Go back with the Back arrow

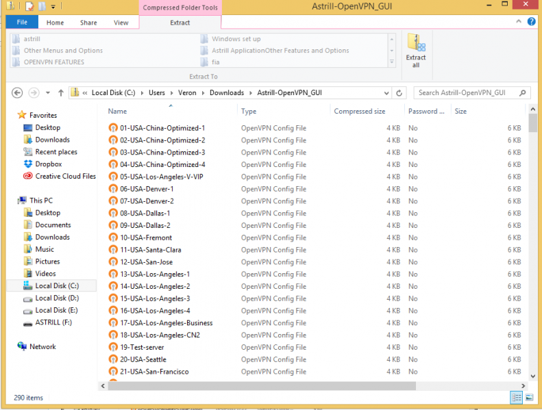[x=17, y=93]
